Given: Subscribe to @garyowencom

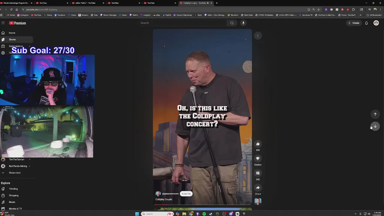Looking at the screenshot, I should tap(186, 194).
